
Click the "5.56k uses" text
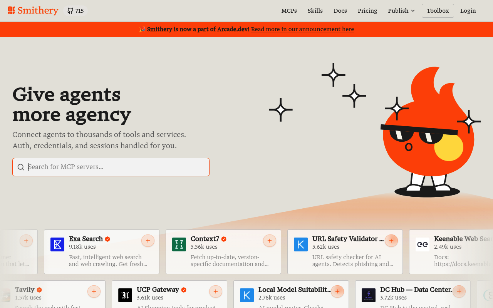pyautogui.click(x=204, y=247)
